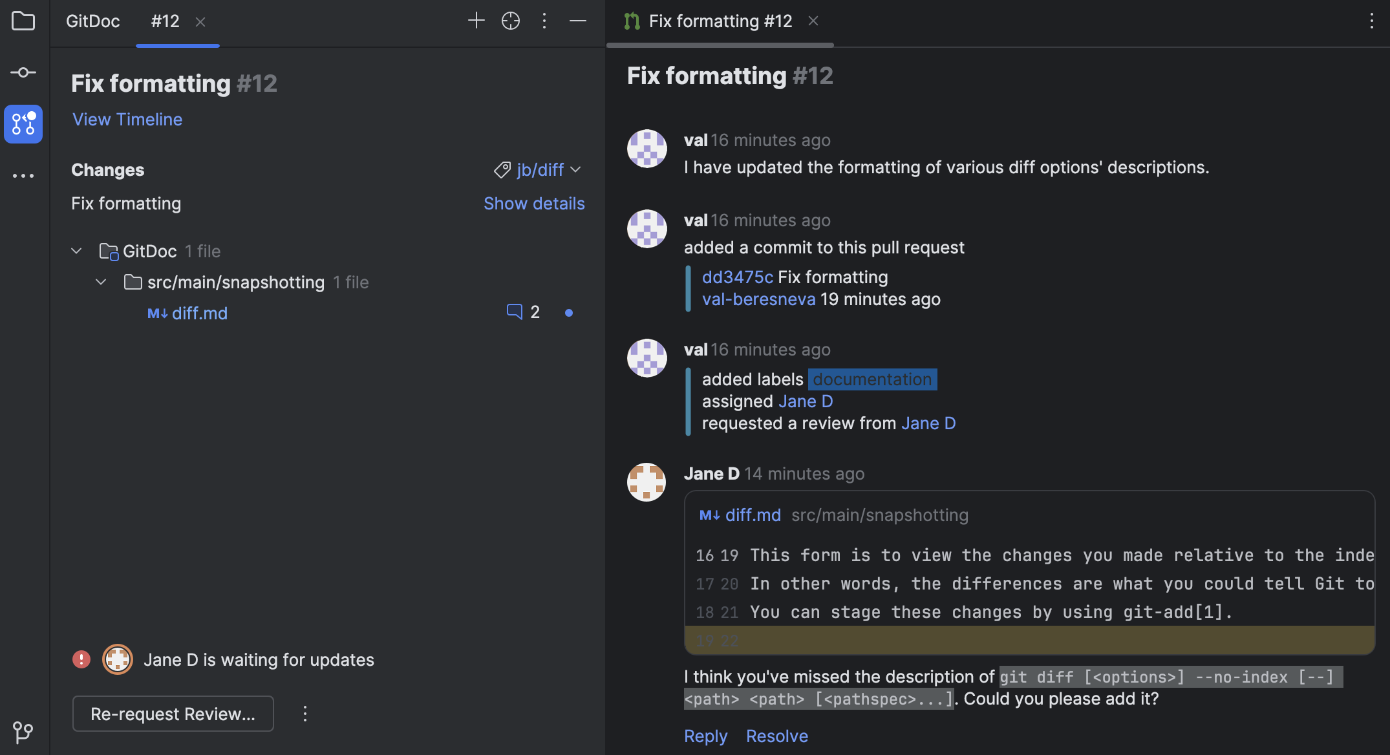Image resolution: width=1390 pixels, height=755 pixels.
Task: Open the Commit tool window icon
Action: click(23, 72)
